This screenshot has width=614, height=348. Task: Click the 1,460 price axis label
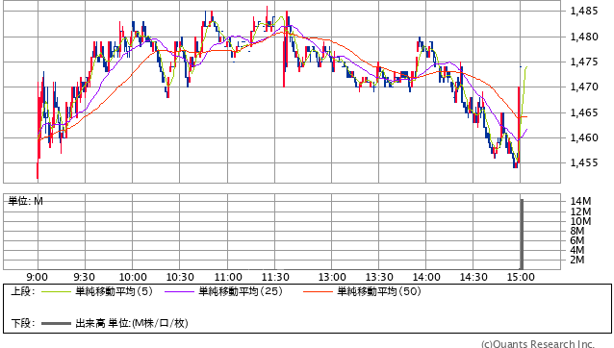584,137
